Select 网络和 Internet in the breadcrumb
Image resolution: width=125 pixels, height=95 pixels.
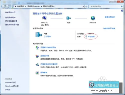coord(33,6)
